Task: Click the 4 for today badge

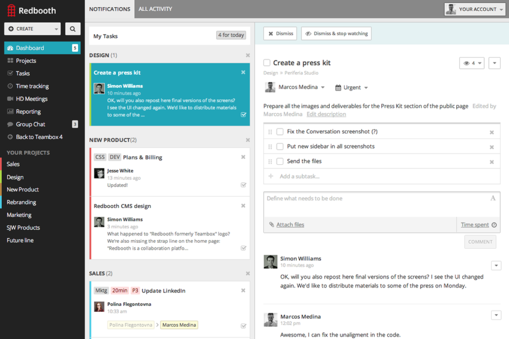Action: [231, 35]
